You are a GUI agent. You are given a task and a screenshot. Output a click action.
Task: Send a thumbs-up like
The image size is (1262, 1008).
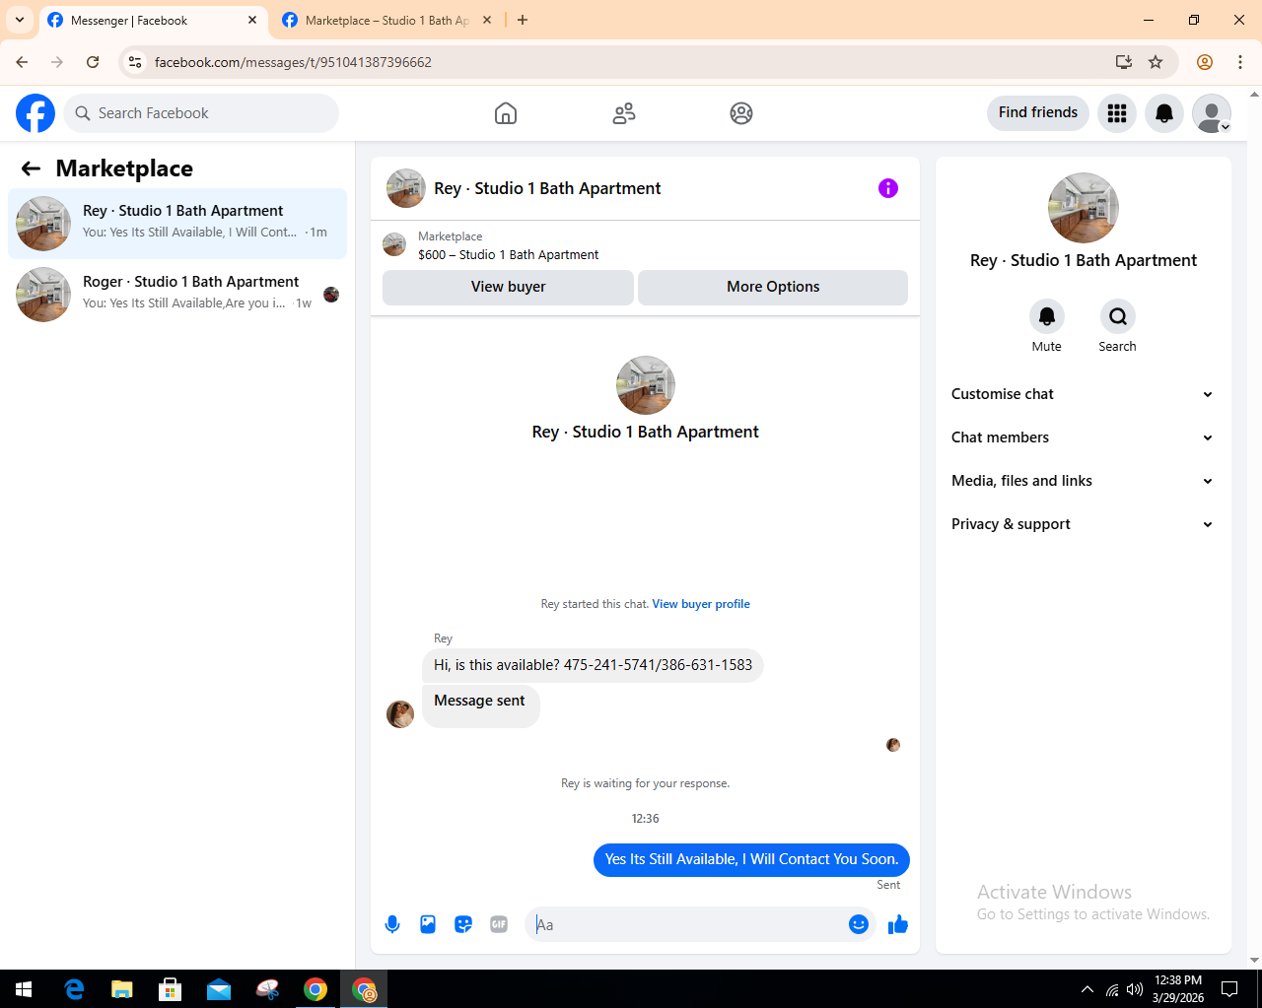coord(898,924)
